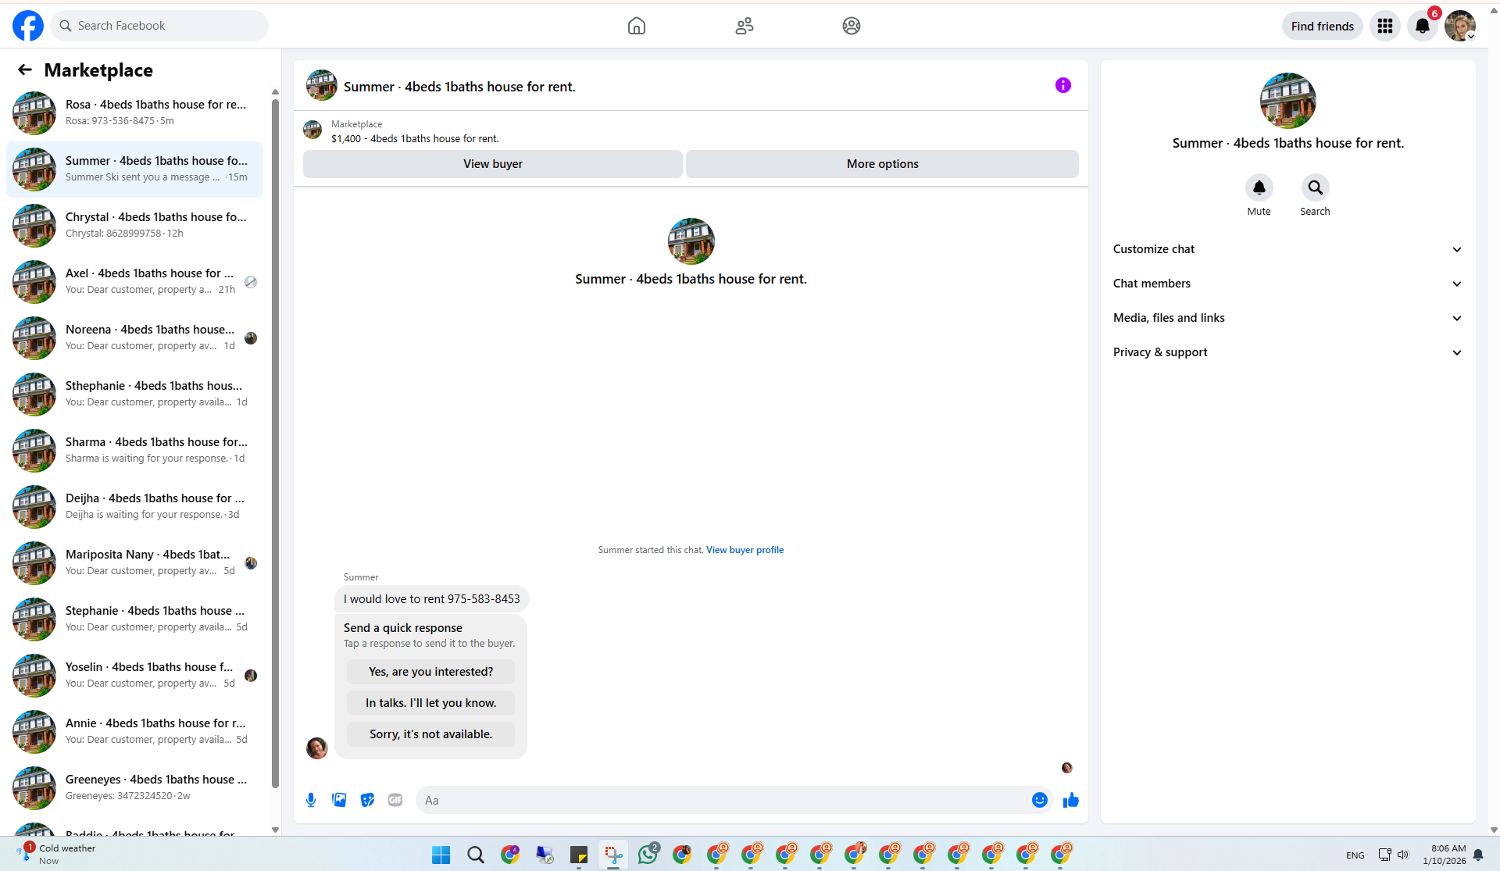Click the purple conversation info icon
Viewport: 1500px width, 871px height.
click(1062, 86)
